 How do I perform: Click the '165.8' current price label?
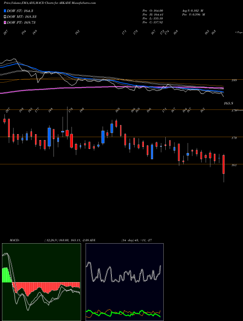point(228,104)
